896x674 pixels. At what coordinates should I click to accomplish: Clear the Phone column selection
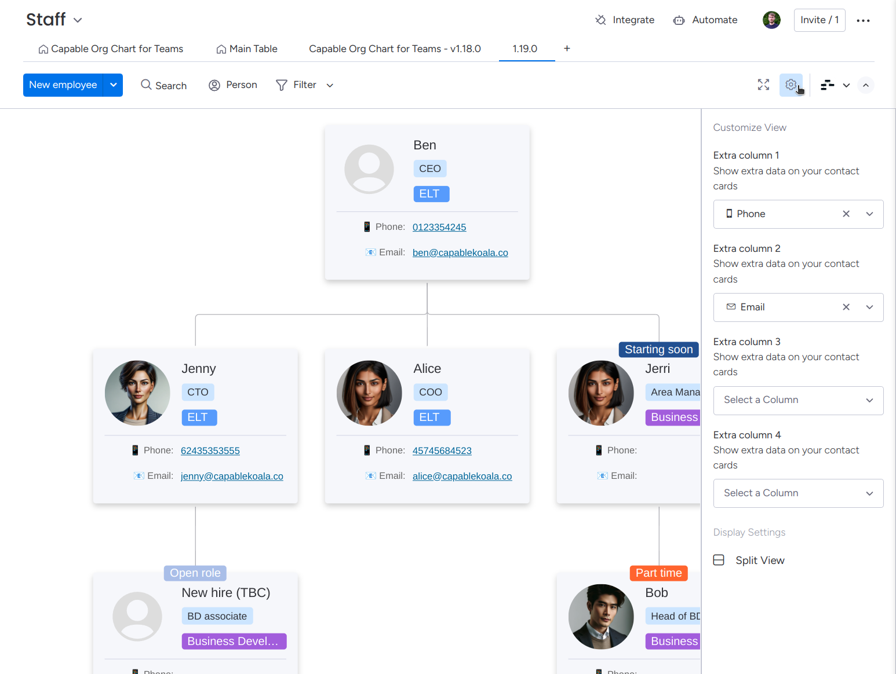(x=846, y=214)
